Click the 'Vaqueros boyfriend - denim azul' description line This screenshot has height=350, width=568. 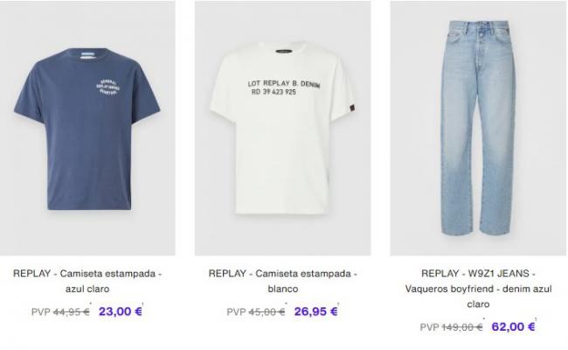pyautogui.click(x=478, y=289)
